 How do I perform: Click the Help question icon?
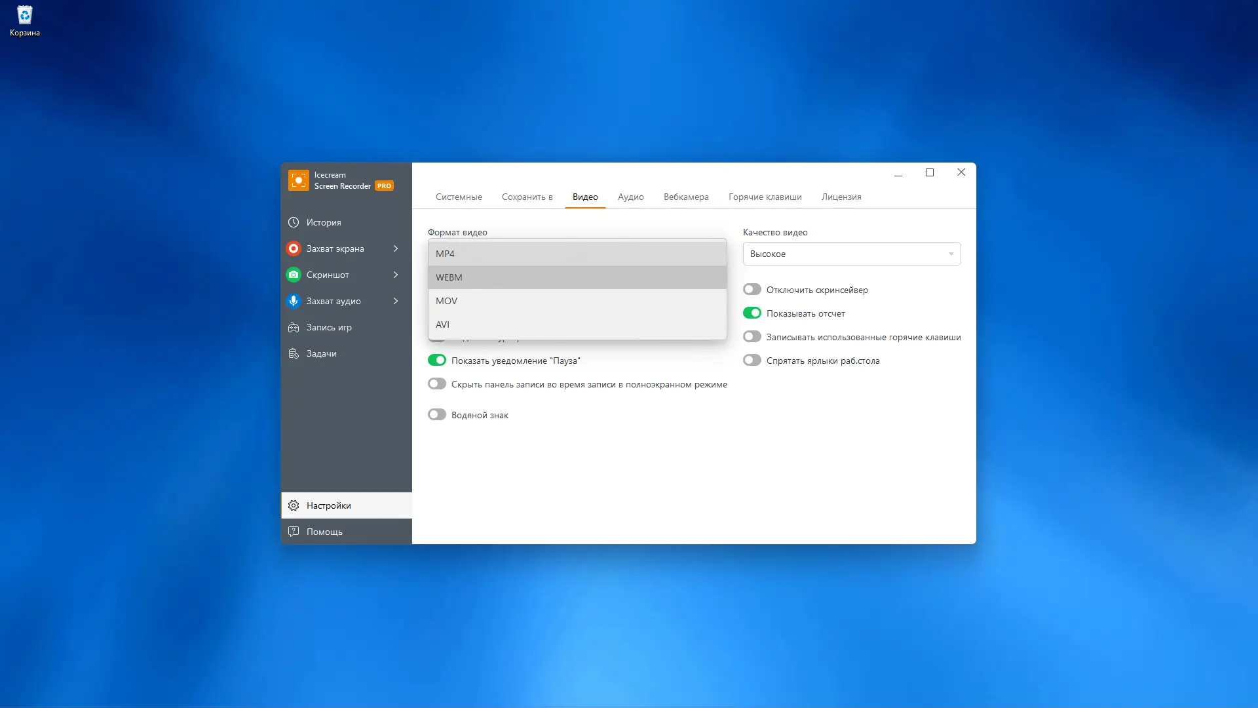(294, 532)
